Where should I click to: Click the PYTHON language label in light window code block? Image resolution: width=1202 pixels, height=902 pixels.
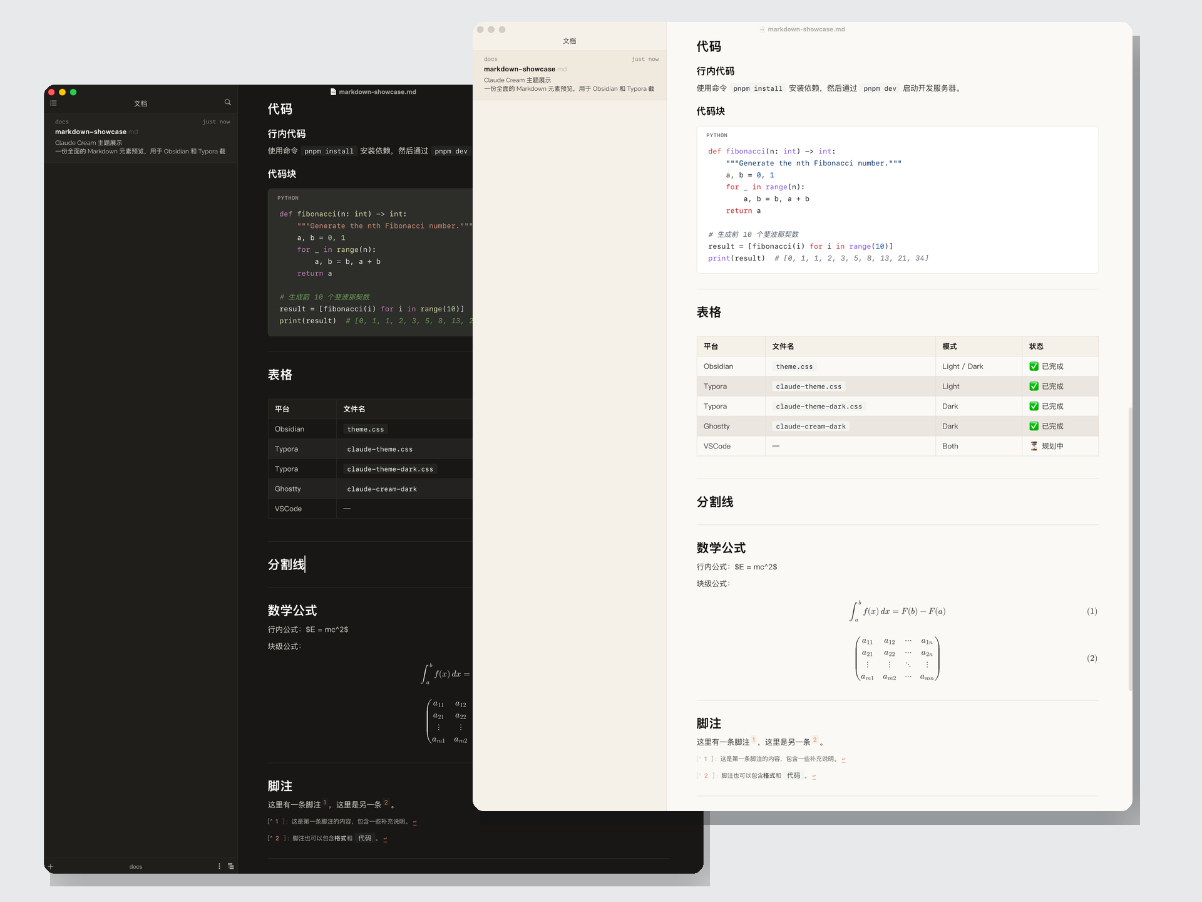pyautogui.click(x=717, y=135)
